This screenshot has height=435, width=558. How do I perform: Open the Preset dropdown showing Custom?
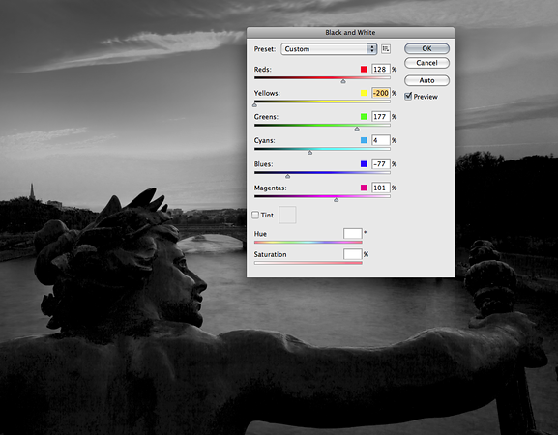pos(329,49)
